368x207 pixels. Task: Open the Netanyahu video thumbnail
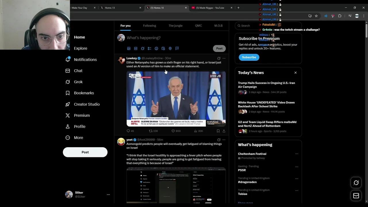176,99
